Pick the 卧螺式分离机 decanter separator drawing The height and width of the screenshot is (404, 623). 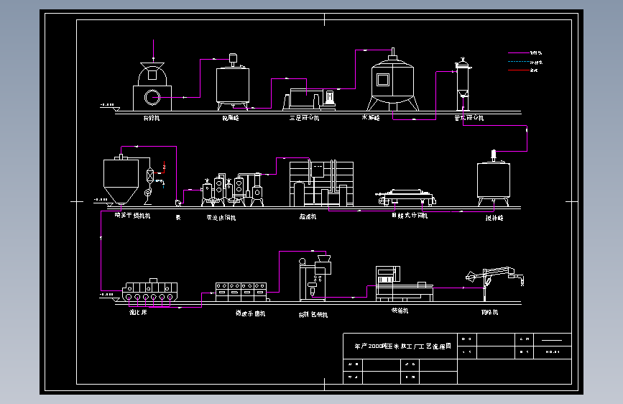(406, 197)
